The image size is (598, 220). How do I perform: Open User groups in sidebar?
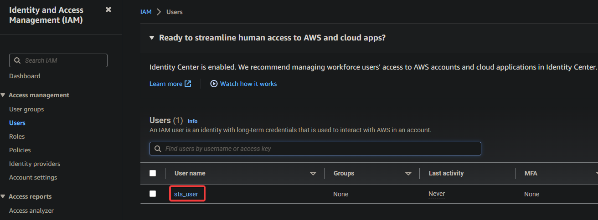click(26, 109)
